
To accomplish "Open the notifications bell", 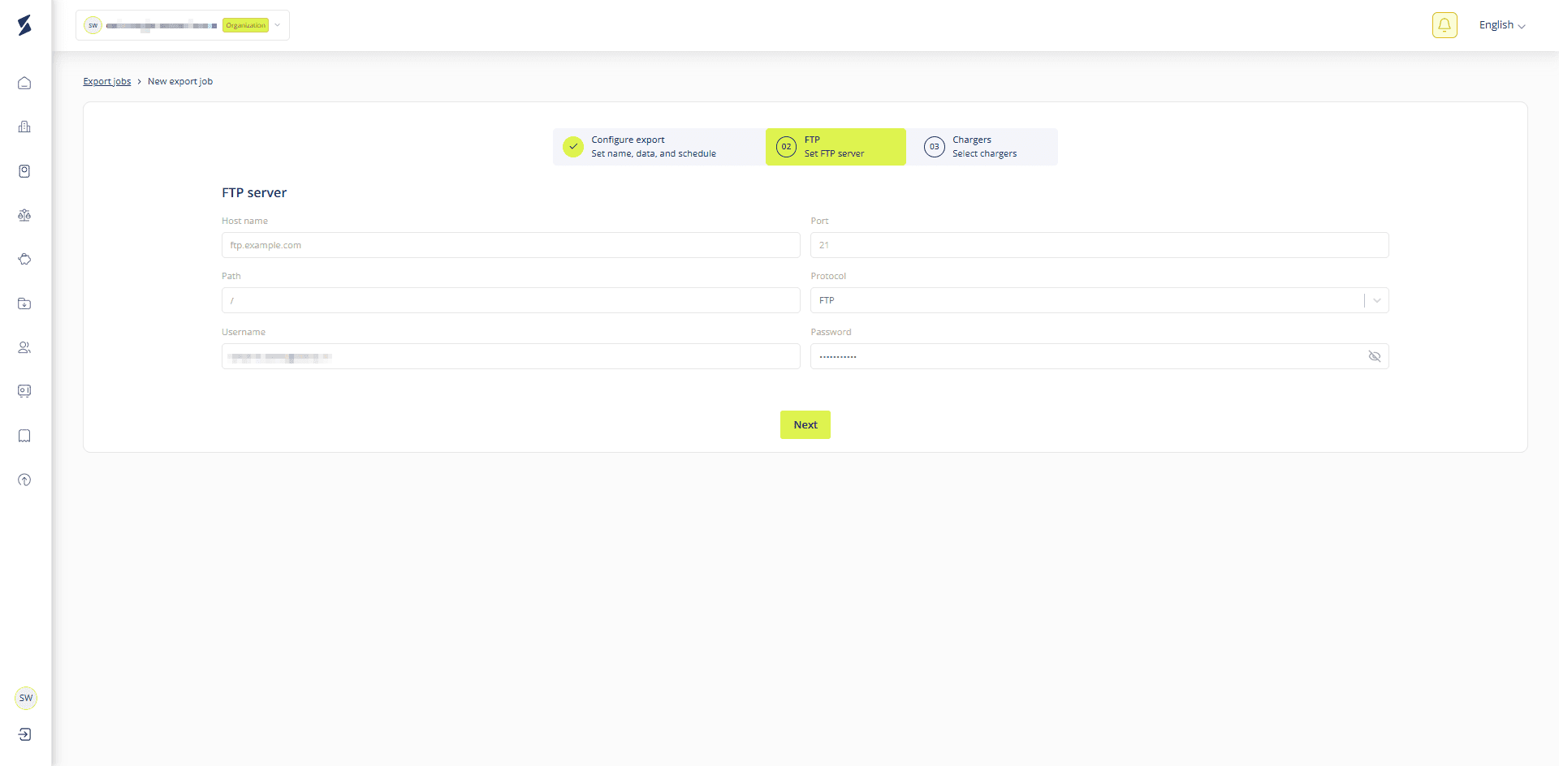I will tap(1445, 25).
